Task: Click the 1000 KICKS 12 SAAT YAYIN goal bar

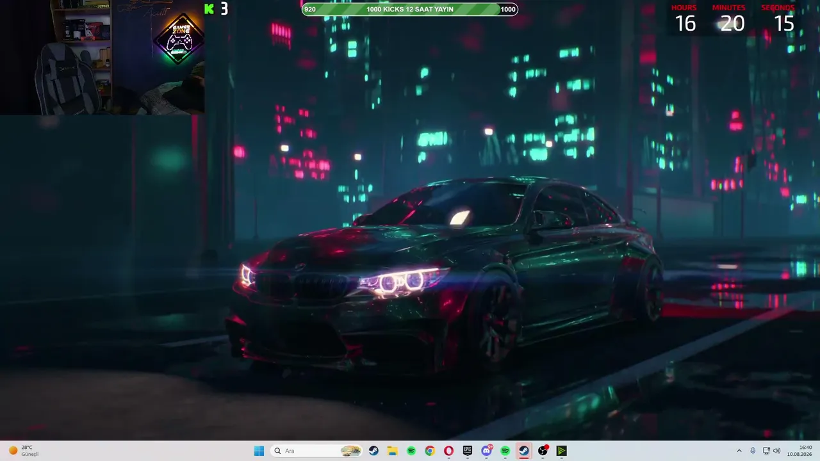Action: tap(410, 9)
